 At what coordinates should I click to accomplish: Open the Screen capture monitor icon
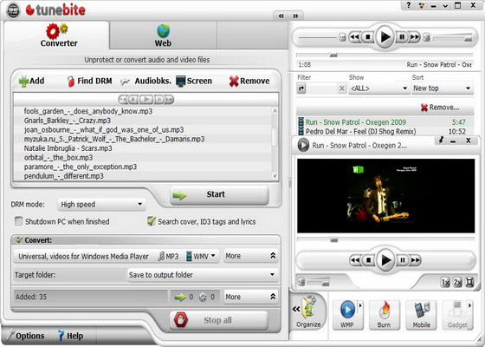(x=181, y=82)
